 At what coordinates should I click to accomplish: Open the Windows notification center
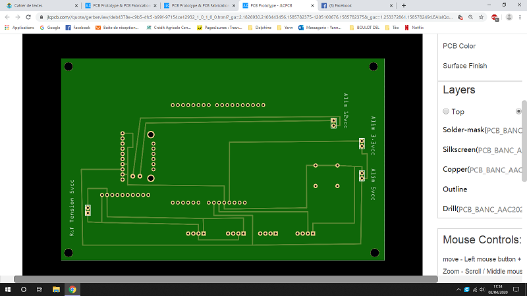519,289
